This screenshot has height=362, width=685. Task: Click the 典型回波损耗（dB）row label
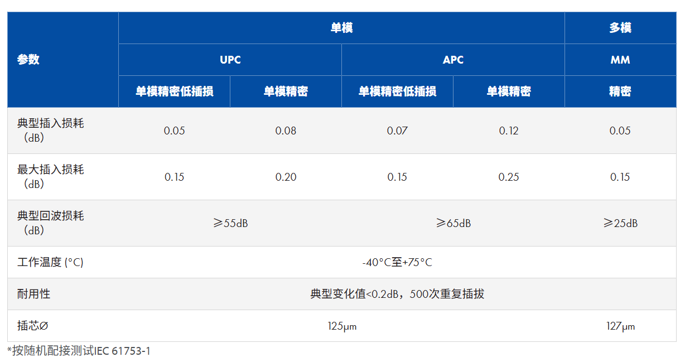coord(50,223)
